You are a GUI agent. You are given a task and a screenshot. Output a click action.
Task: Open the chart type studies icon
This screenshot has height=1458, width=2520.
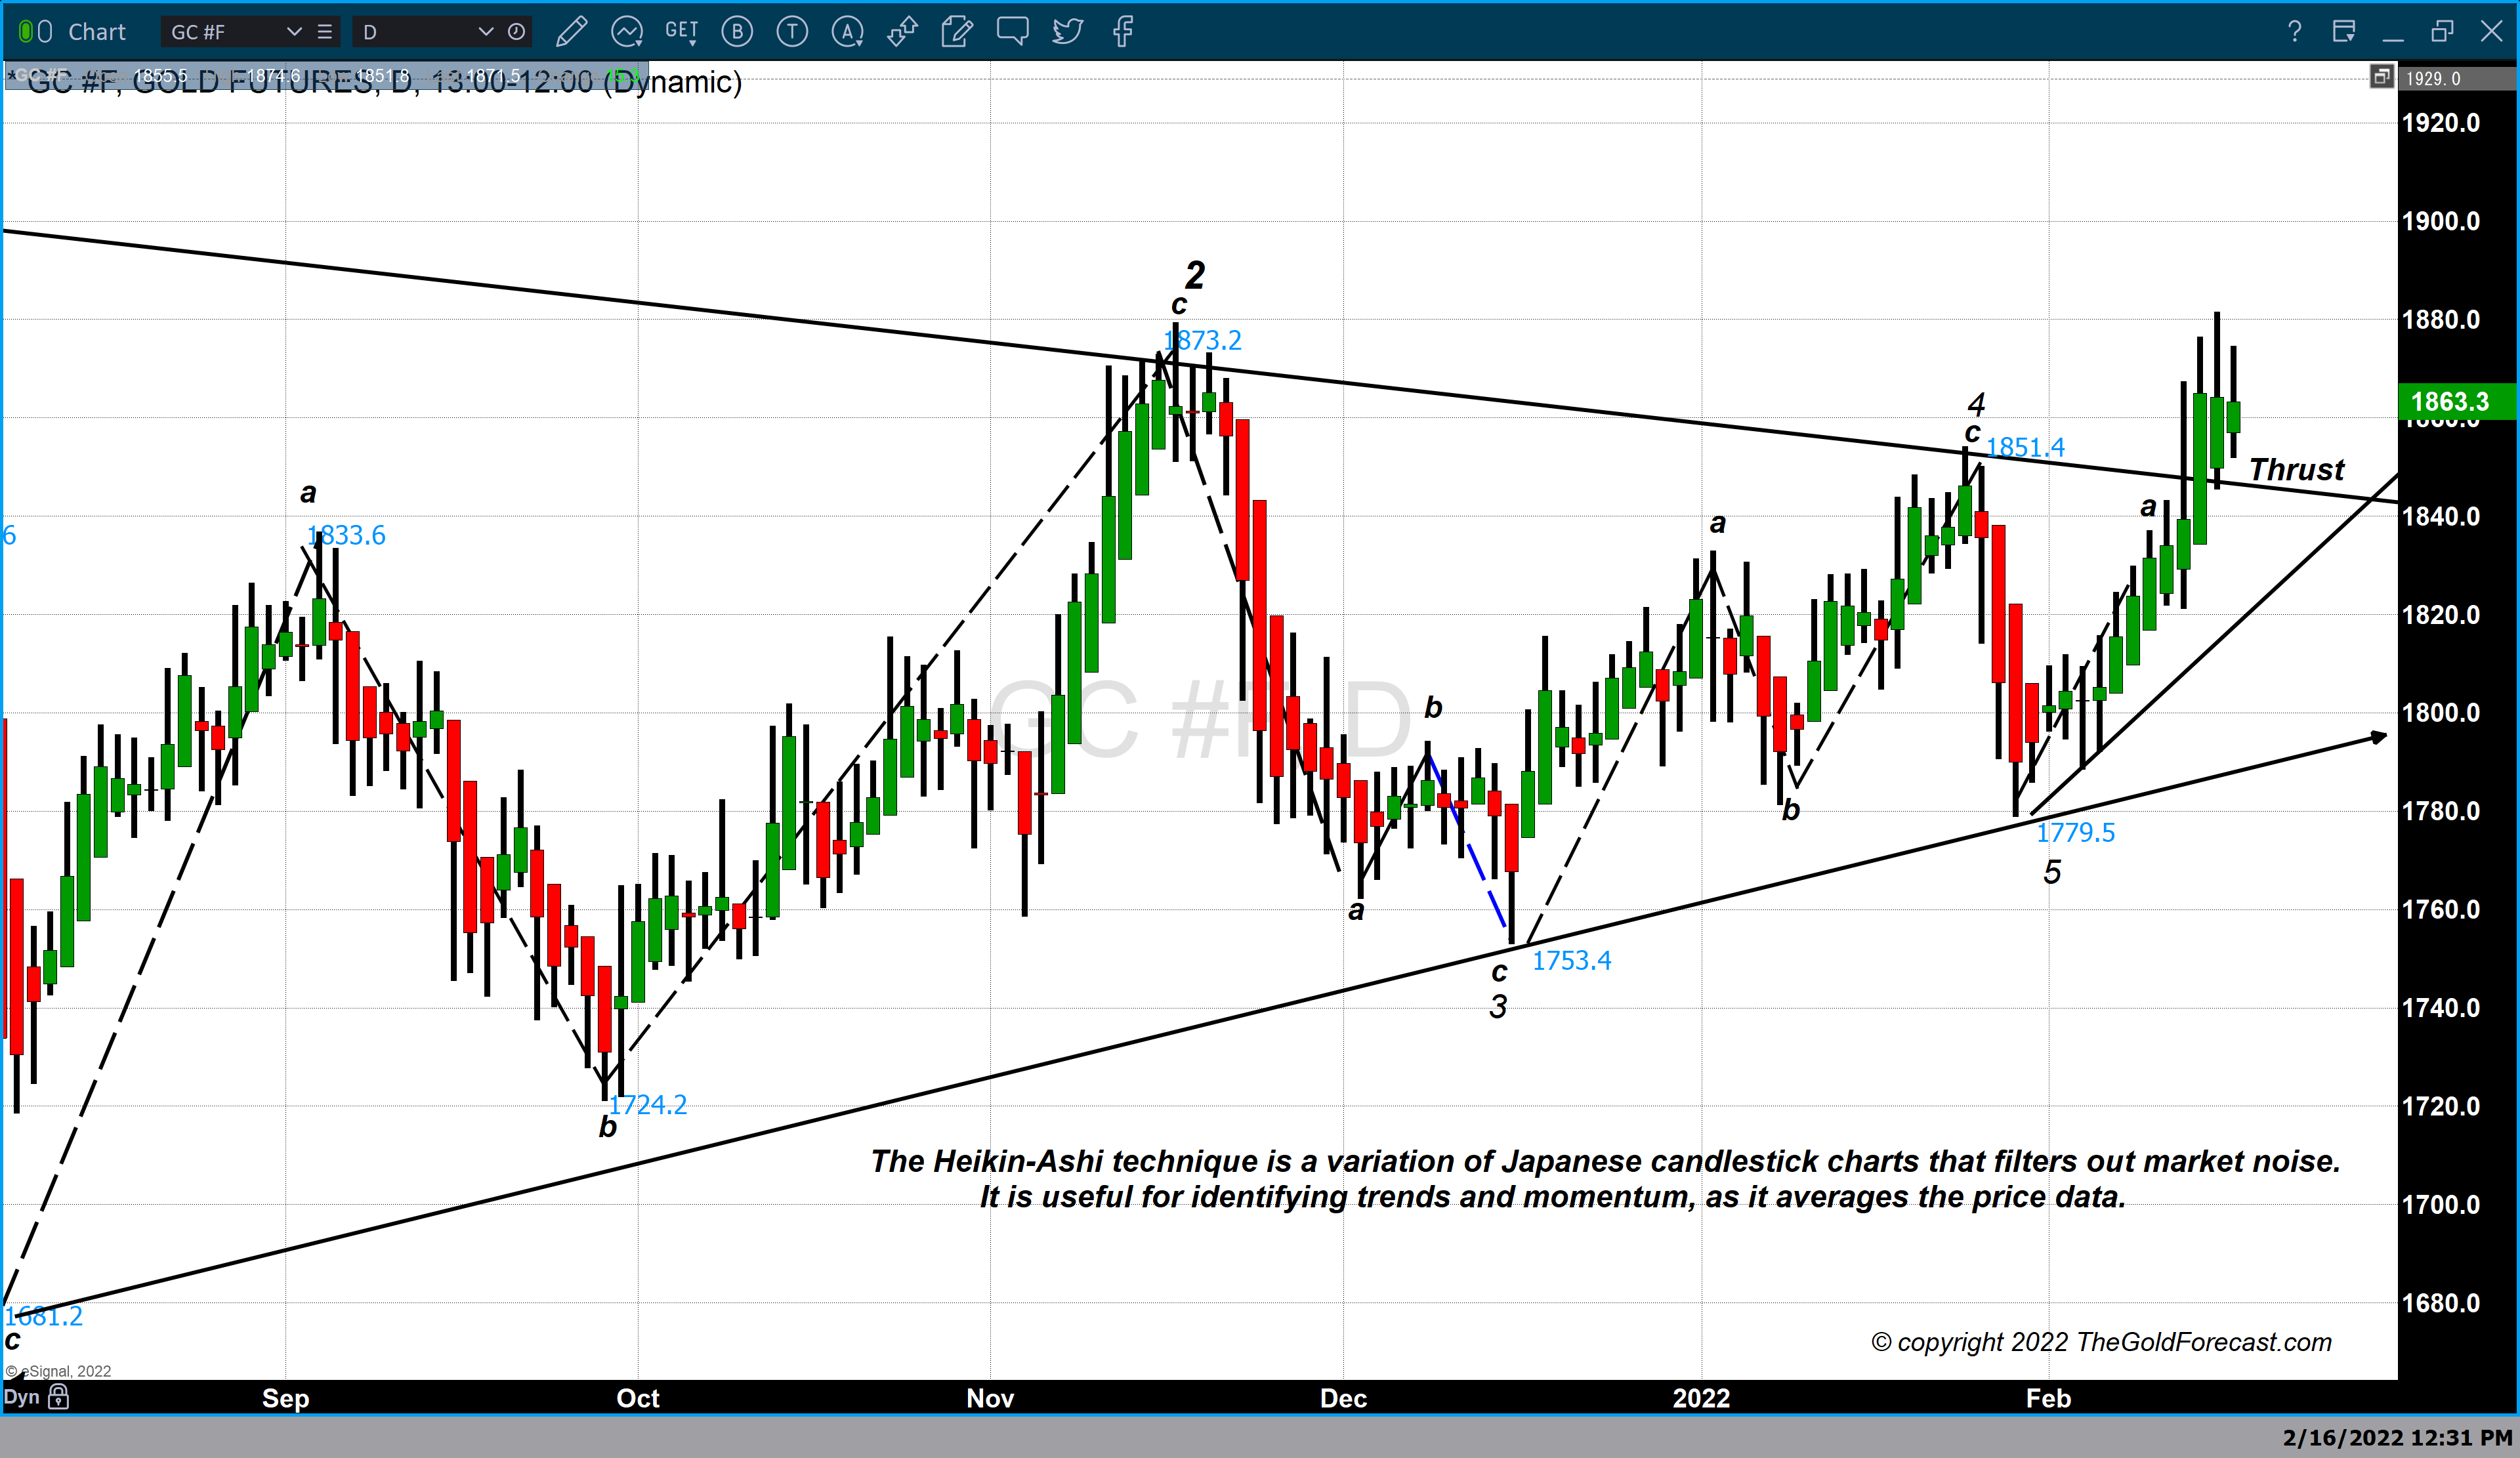(627, 32)
